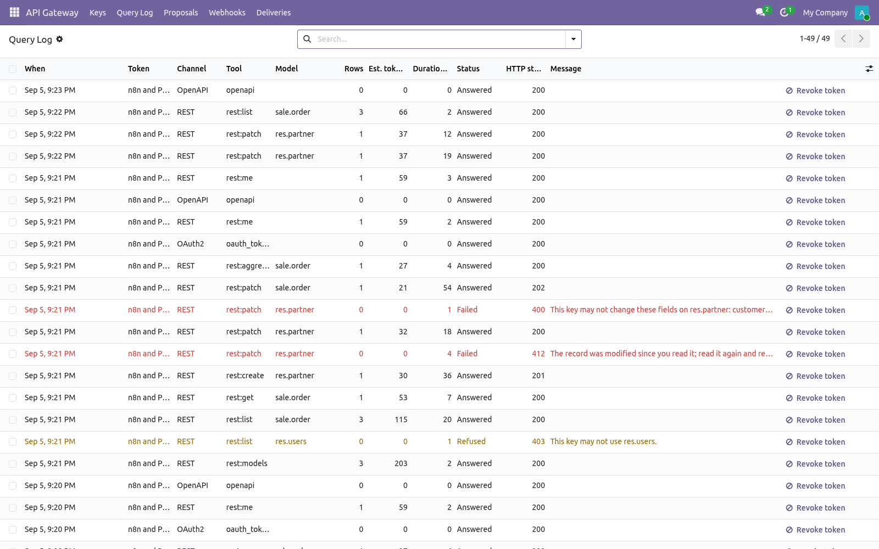Open the Query Log top menu item
This screenshot has width=879, height=549.
coord(135,13)
